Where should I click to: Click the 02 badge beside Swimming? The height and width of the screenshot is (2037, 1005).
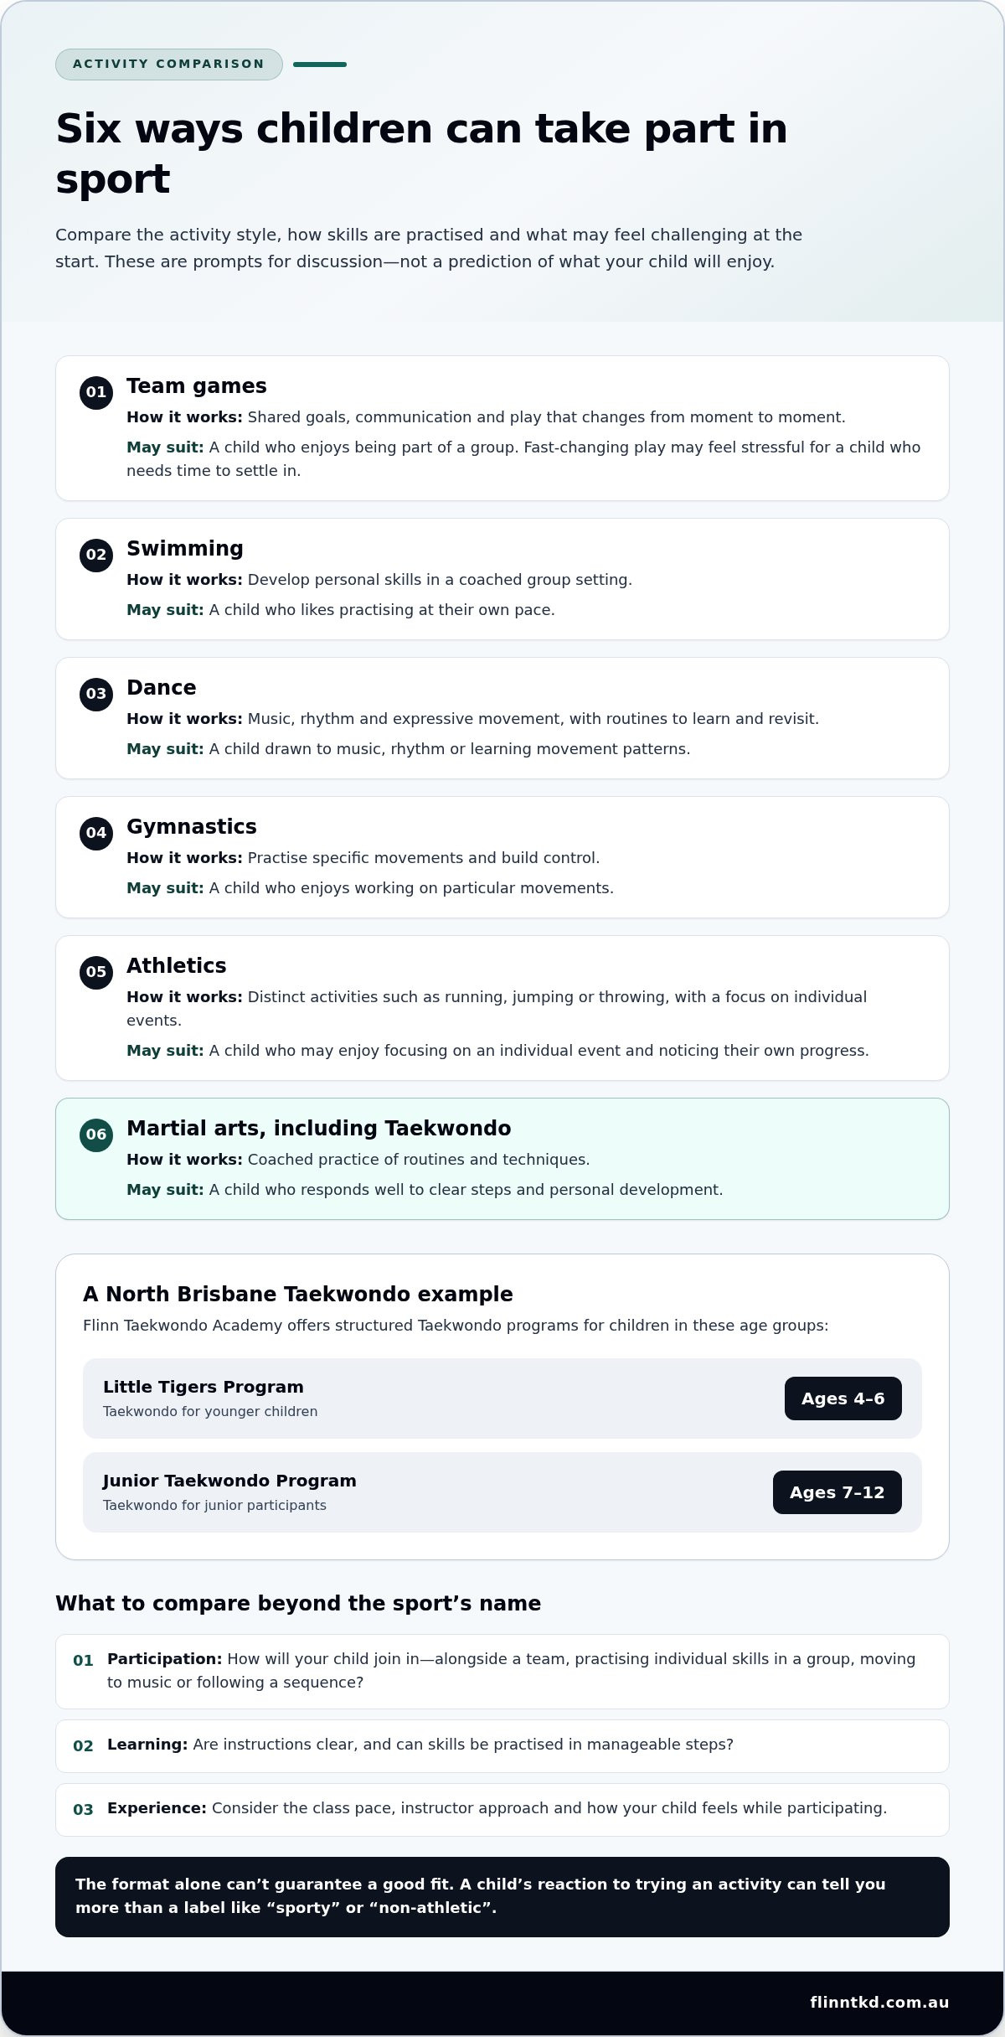pyautogui.click(x=96, y=555)
